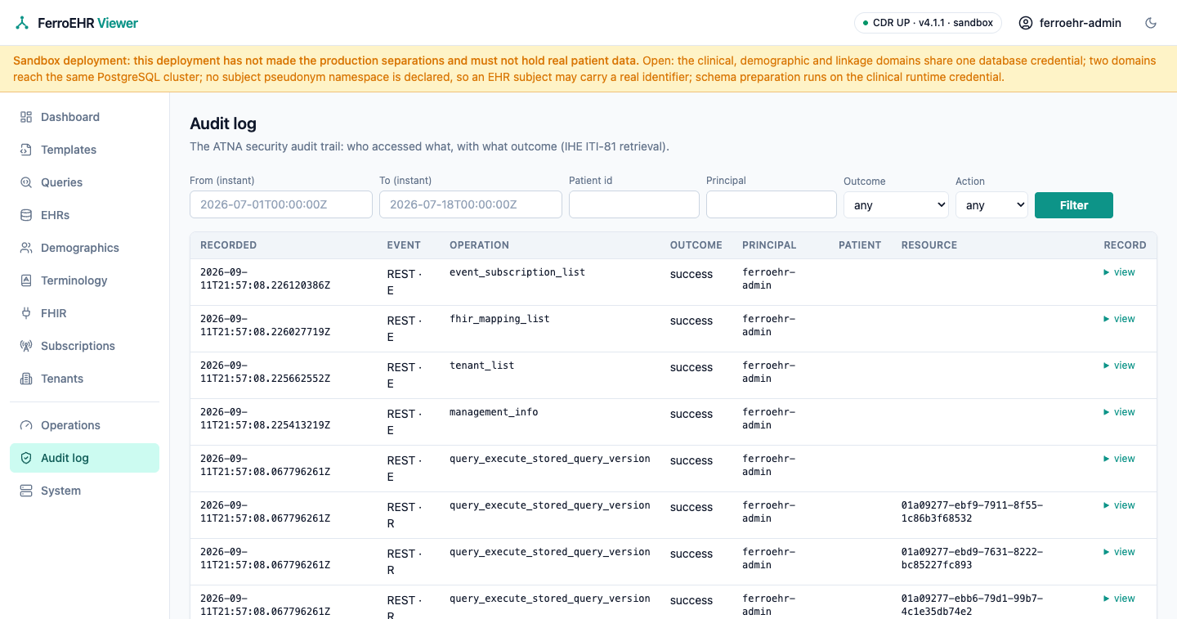Click the Filter button

click(1074, 205)
